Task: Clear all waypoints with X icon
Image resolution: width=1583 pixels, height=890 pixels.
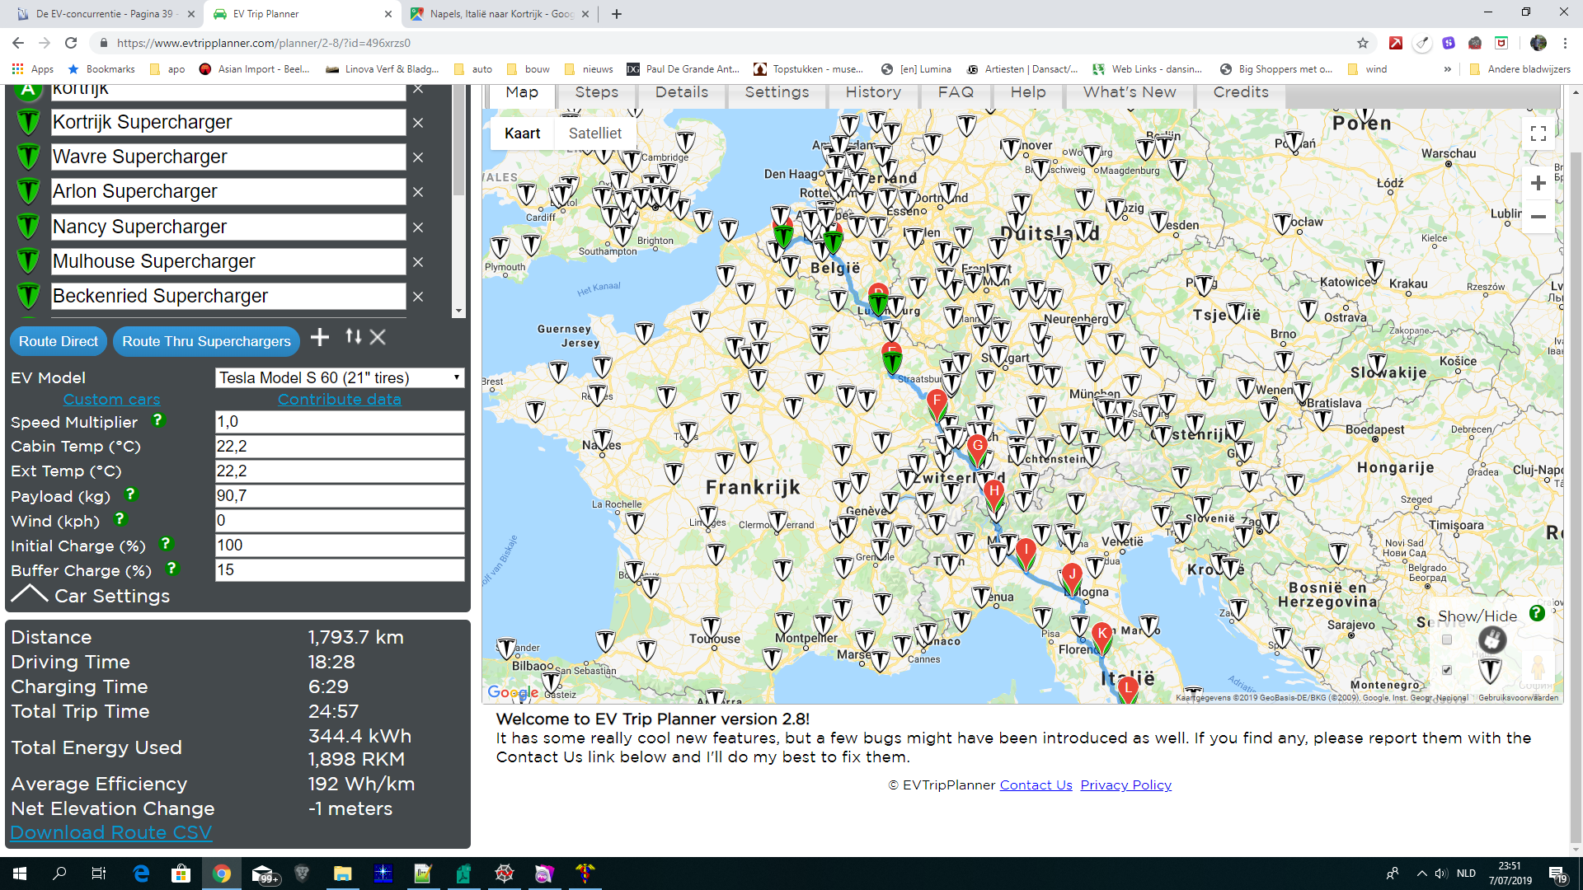Action: coord(378,337)
